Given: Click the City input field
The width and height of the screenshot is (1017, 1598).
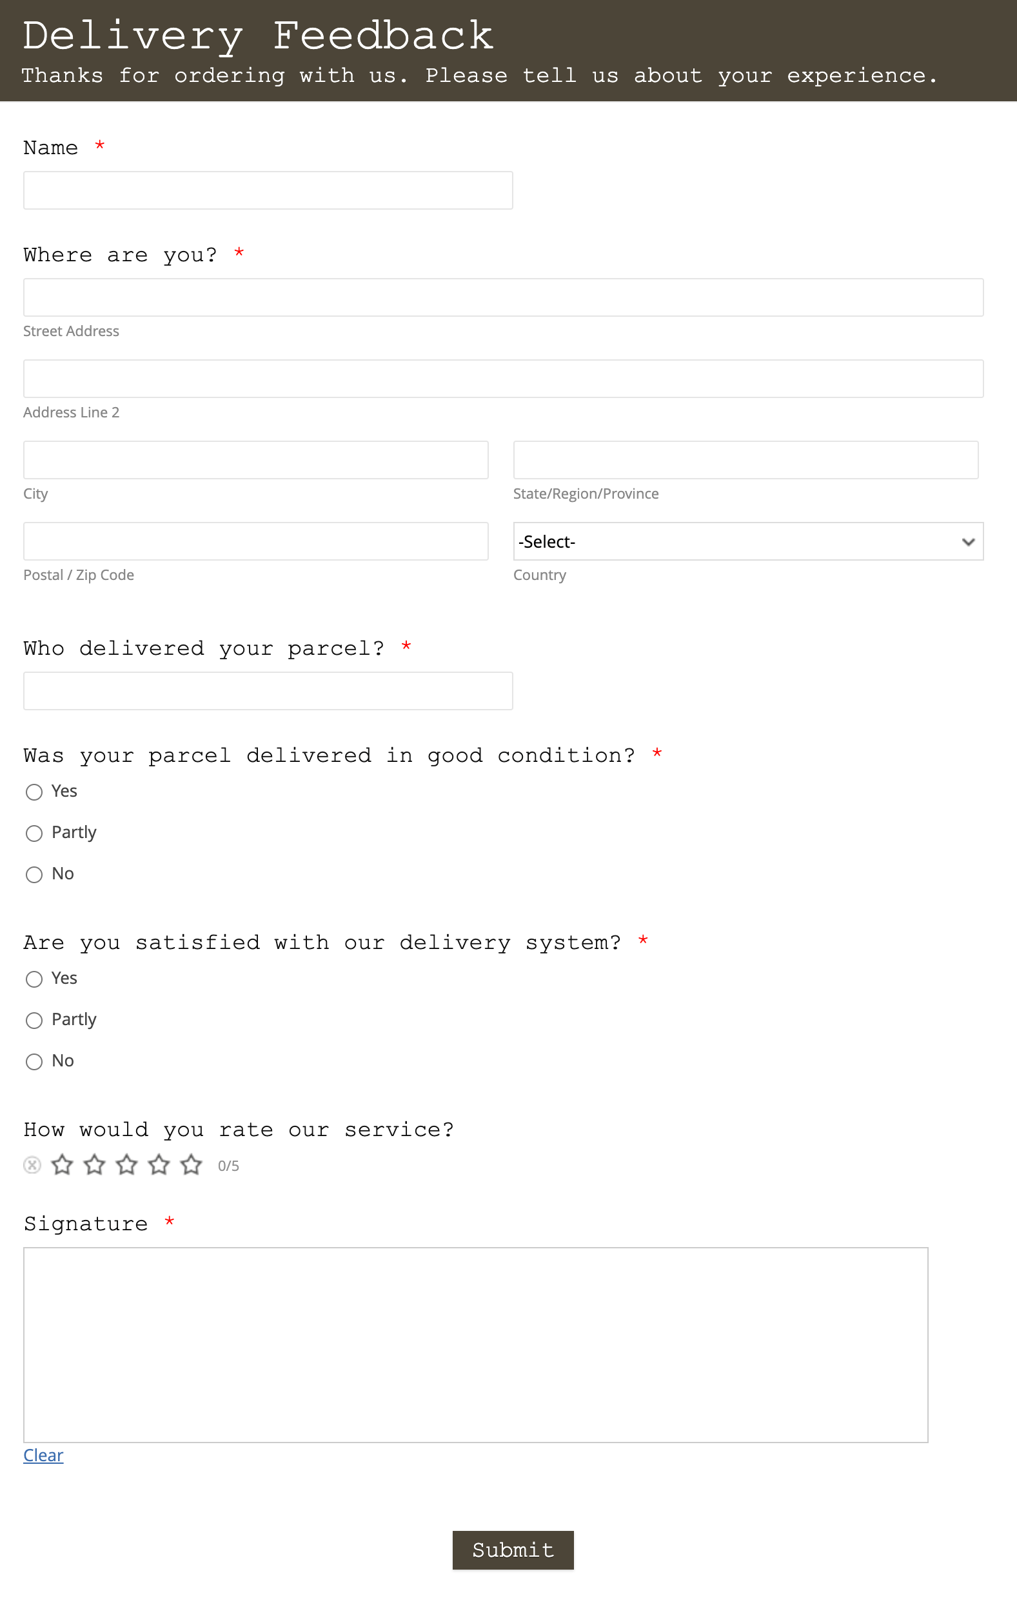Looking at the screenshot, I should [x=255, y=459].
